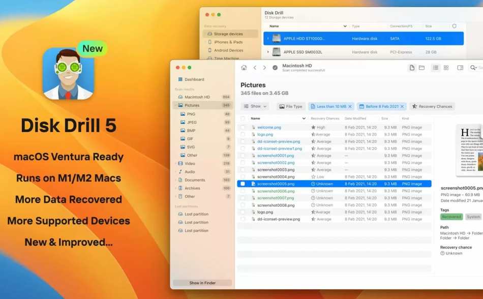Screen dimensions: 483x299
Task: Check the box for screenshot0001.png
Action: pyautogui.click(x=243, y=156)
